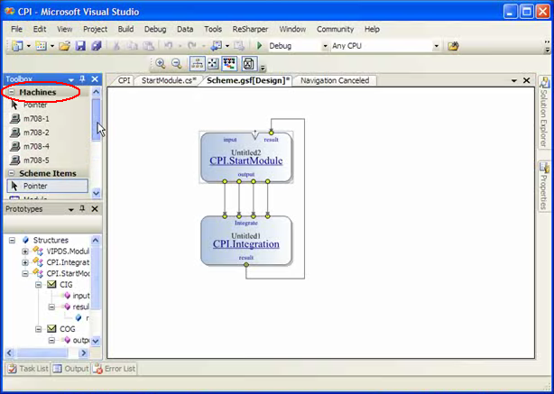Open the Solution Explorer side tab
This screenshot has height=394, width=554.
pyautogui.click(x=544, y=113)
